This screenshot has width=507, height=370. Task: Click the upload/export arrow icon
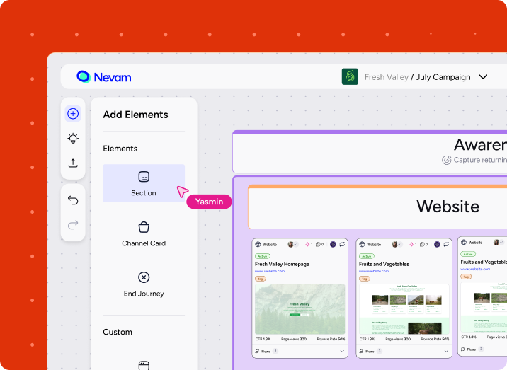pyautogui.click(x=73, y=163)
